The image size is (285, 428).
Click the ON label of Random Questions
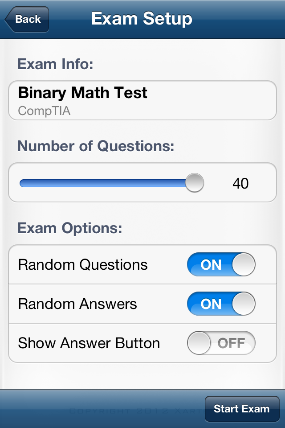coord(211,265)
